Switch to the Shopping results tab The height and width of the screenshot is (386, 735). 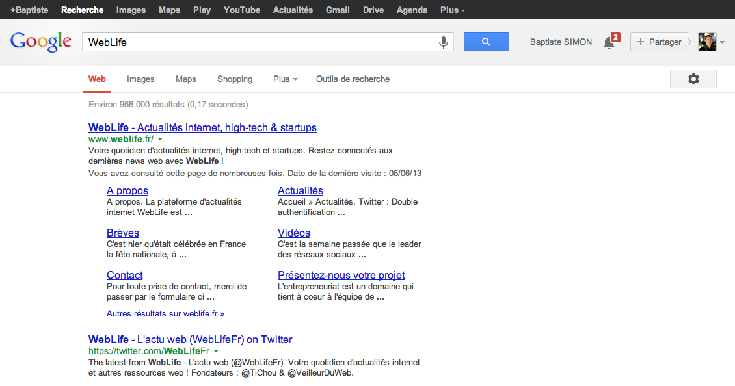click(x=235, y=79)
